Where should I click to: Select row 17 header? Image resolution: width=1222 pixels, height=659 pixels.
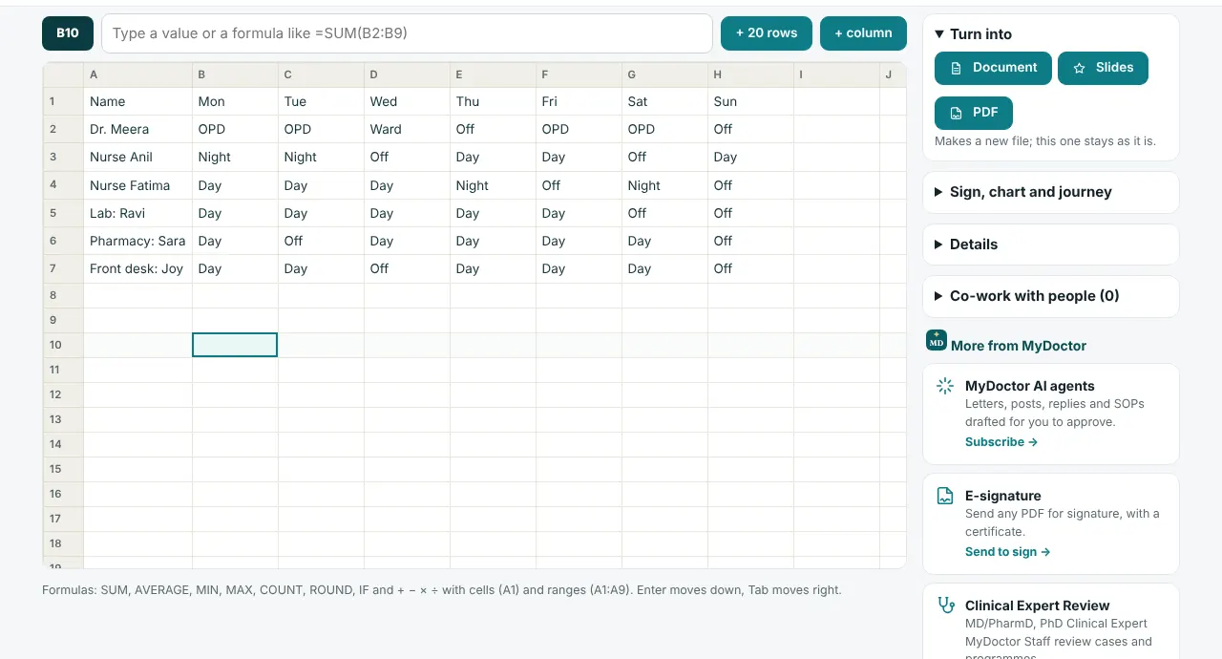[63, 519]
